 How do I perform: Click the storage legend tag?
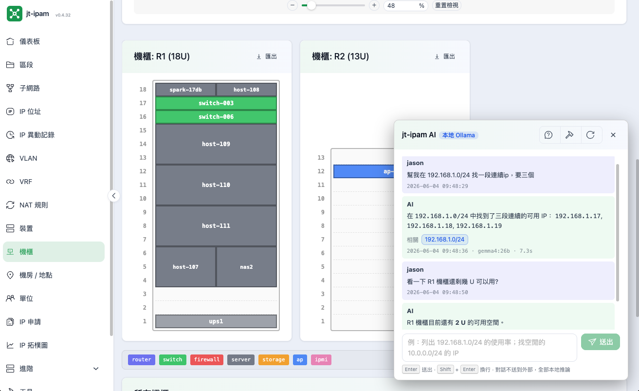(274, 360)
